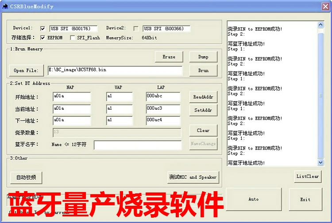Viewport: 332px width, 223px height.
Task: Click the Erase button
Action: pos(169,57)
